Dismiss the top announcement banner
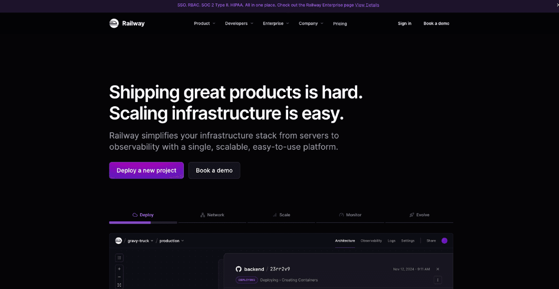 click(557, 5)
